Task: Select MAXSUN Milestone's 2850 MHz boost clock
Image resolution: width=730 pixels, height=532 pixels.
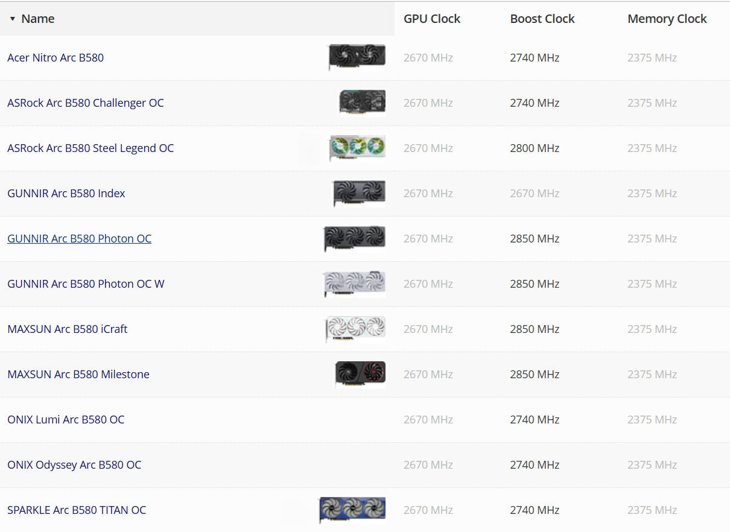Action: point(535,375)
